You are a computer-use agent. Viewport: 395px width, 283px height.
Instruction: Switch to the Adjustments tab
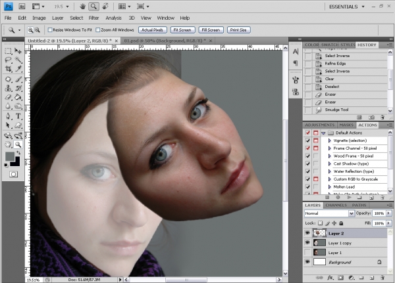point(319,125)
